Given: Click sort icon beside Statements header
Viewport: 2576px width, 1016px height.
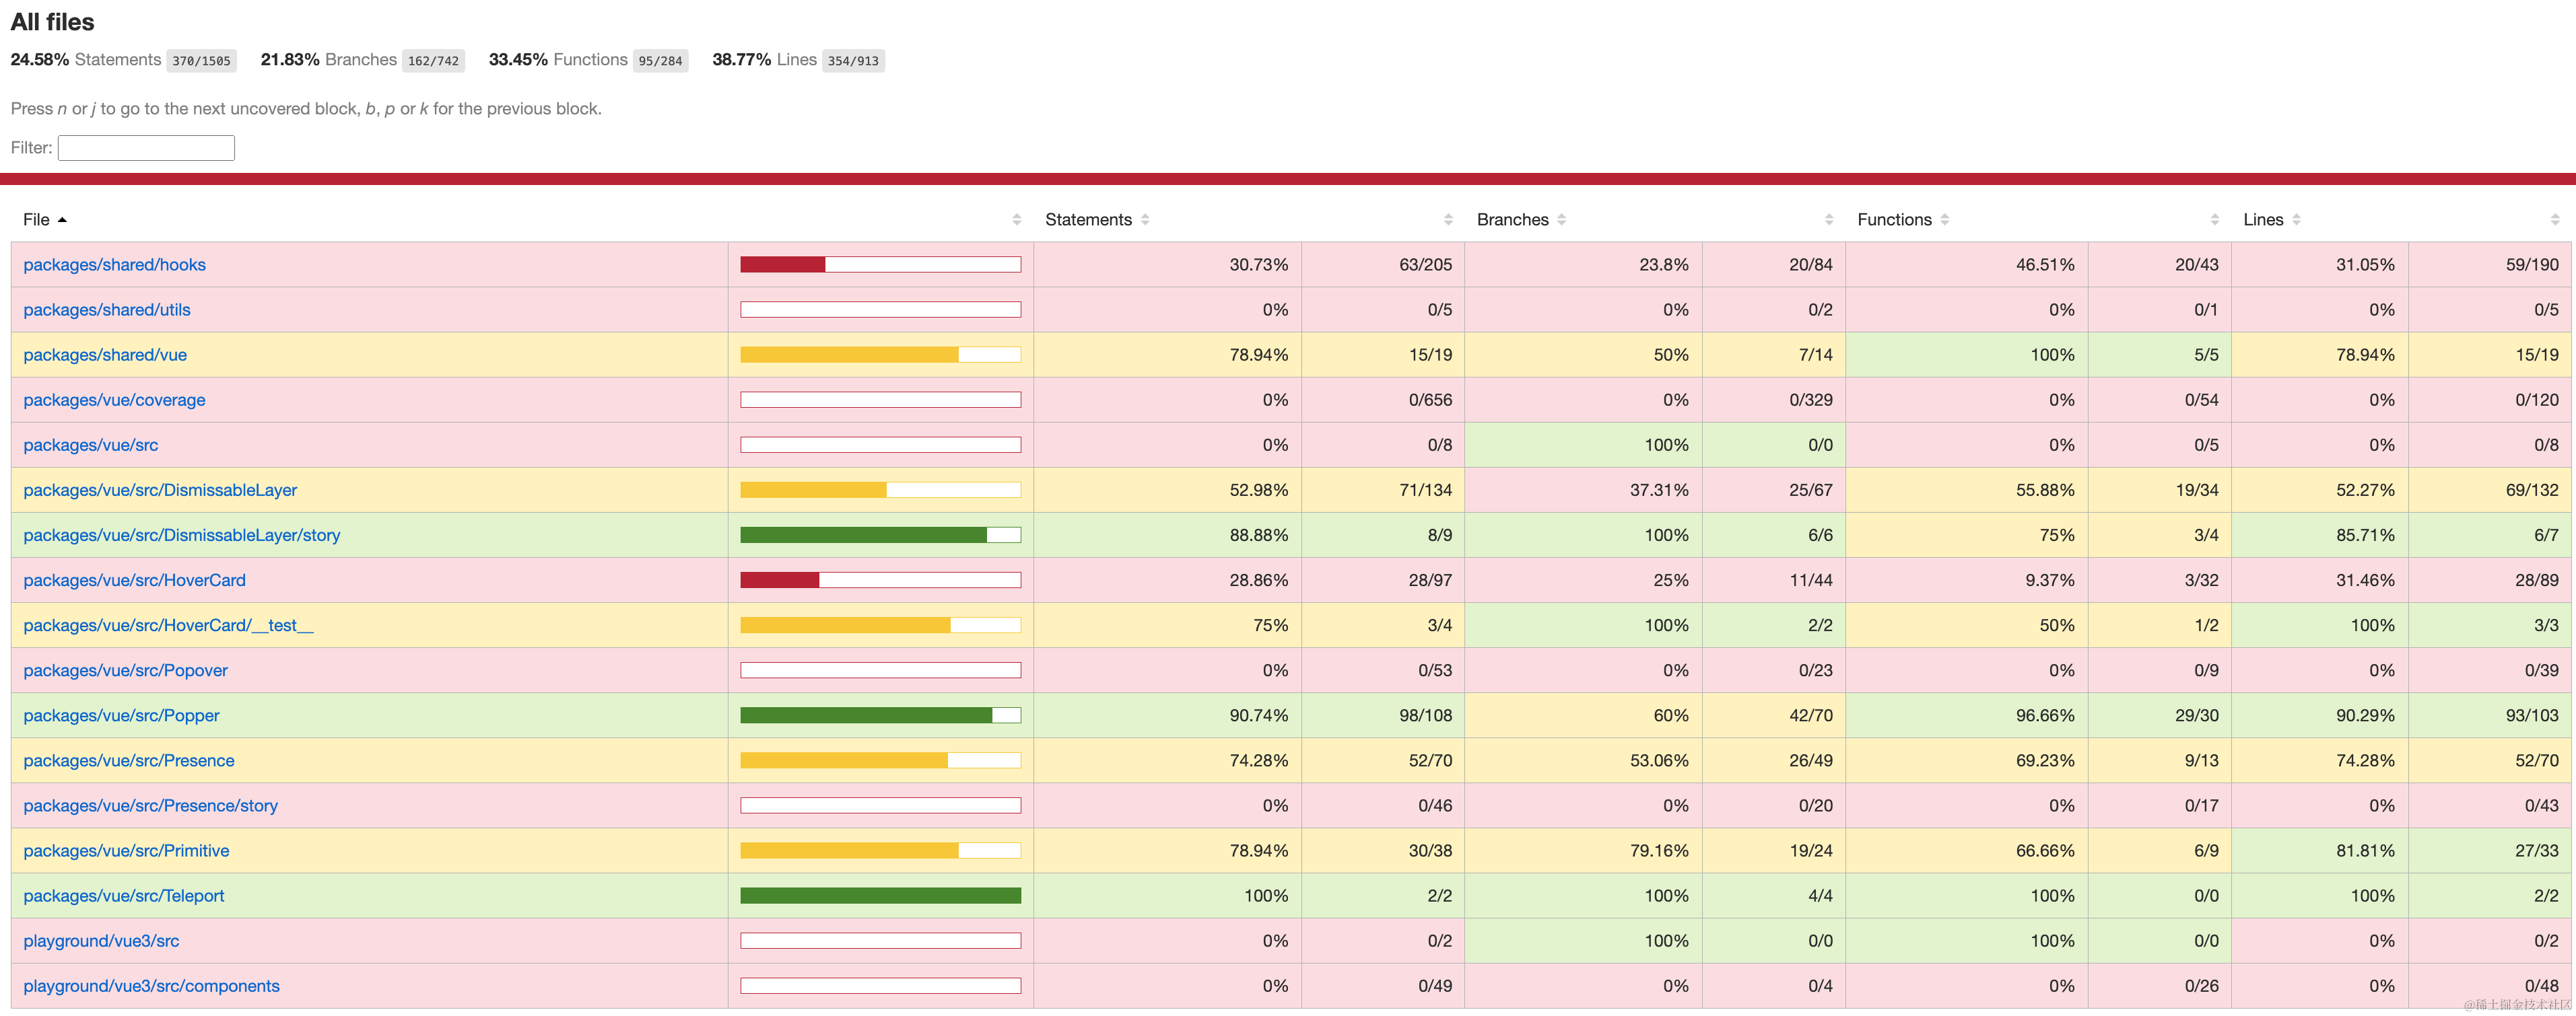Looking at the screenshot, I should click(1145, 220).
